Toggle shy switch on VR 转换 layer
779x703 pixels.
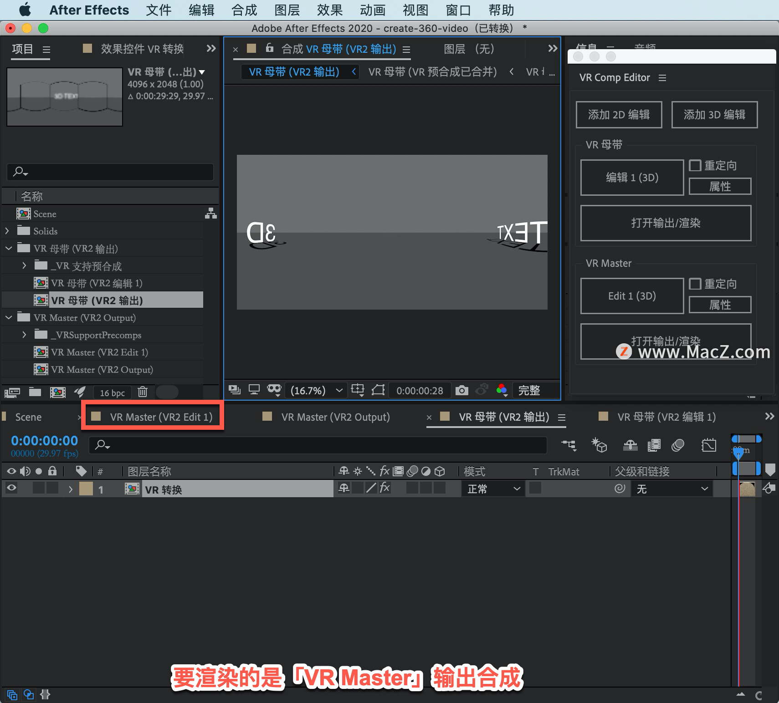pyautogui.click(x=344, y=488)
